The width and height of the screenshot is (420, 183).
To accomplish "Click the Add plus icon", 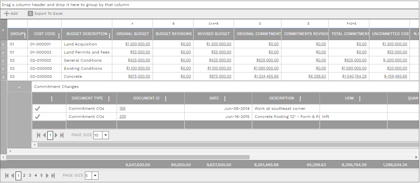I will point(6,13).
